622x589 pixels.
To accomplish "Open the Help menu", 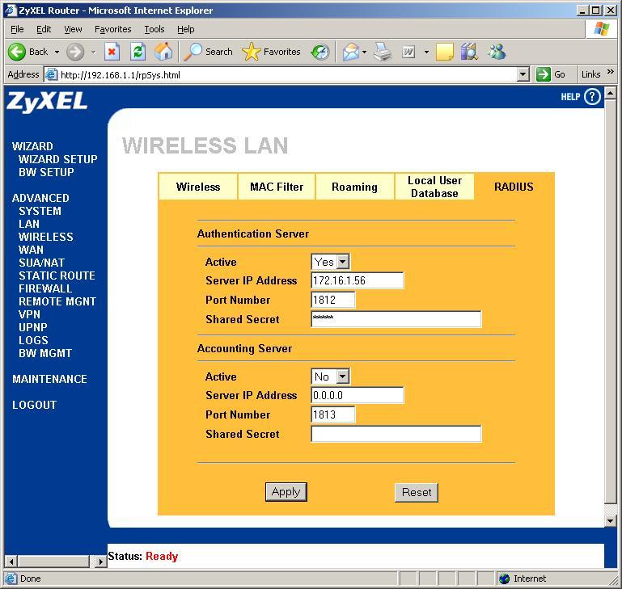I will (x=186, y=29).
